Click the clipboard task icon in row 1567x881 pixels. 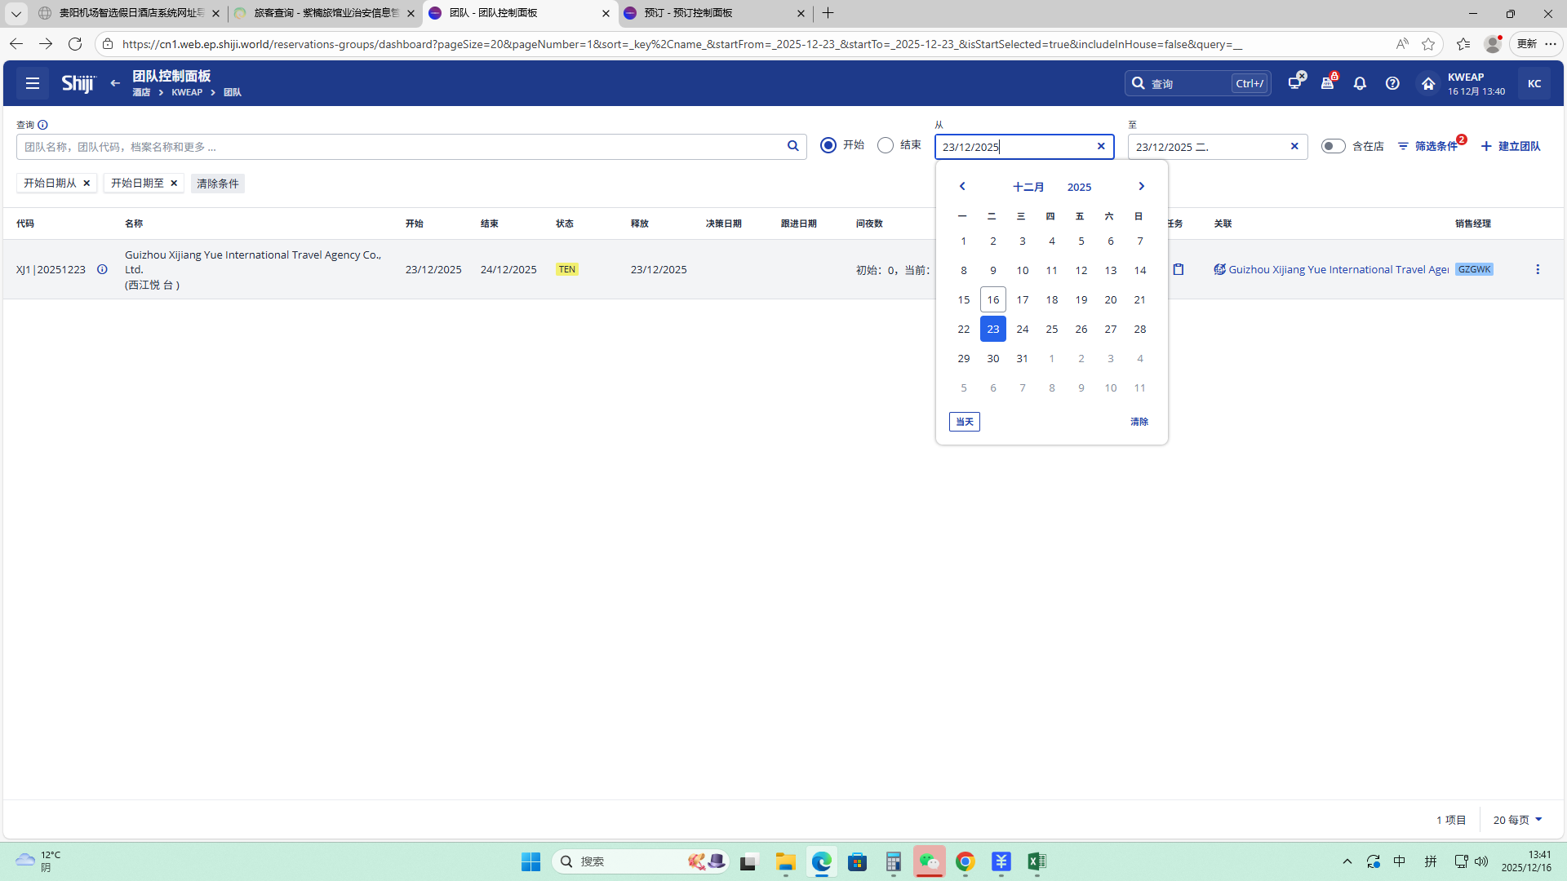coord(1179,269)
